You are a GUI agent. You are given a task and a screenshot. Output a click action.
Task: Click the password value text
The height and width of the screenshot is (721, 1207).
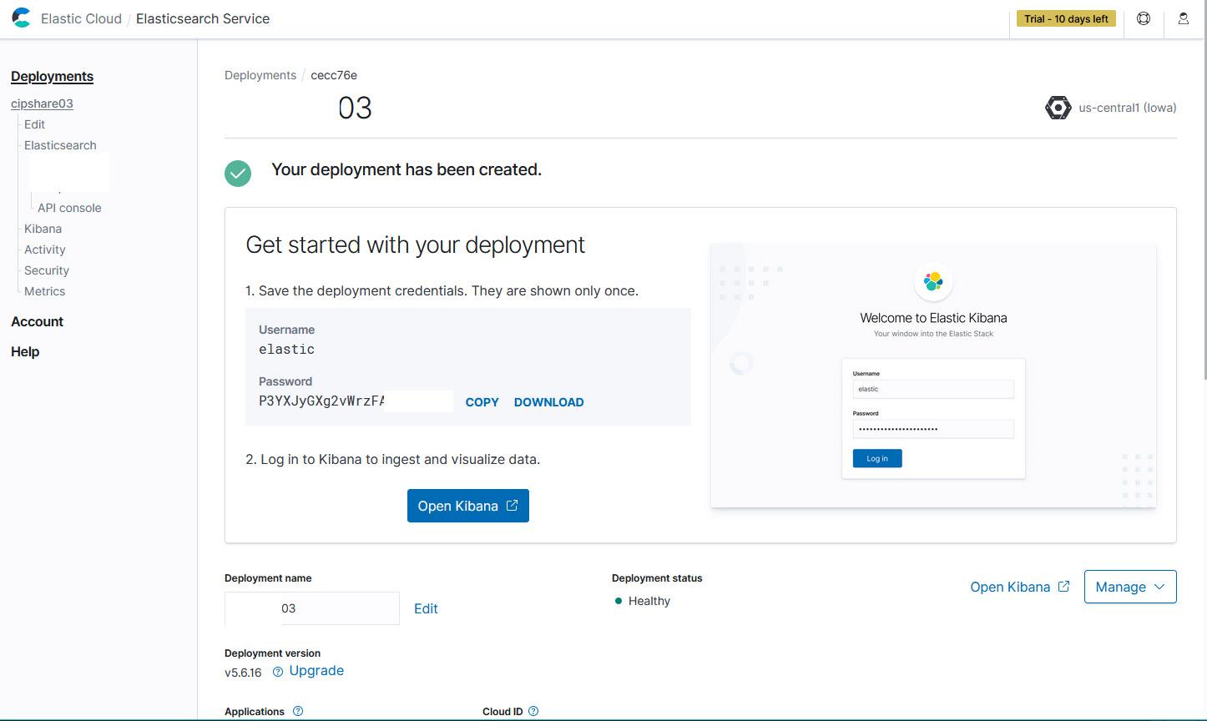(322, 401)
